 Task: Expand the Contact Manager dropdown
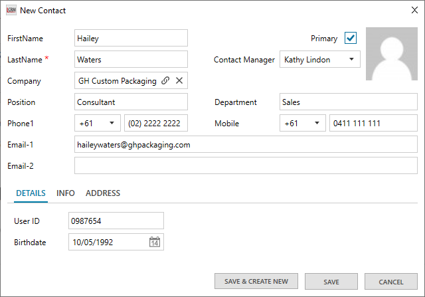(x=351, y=60)
